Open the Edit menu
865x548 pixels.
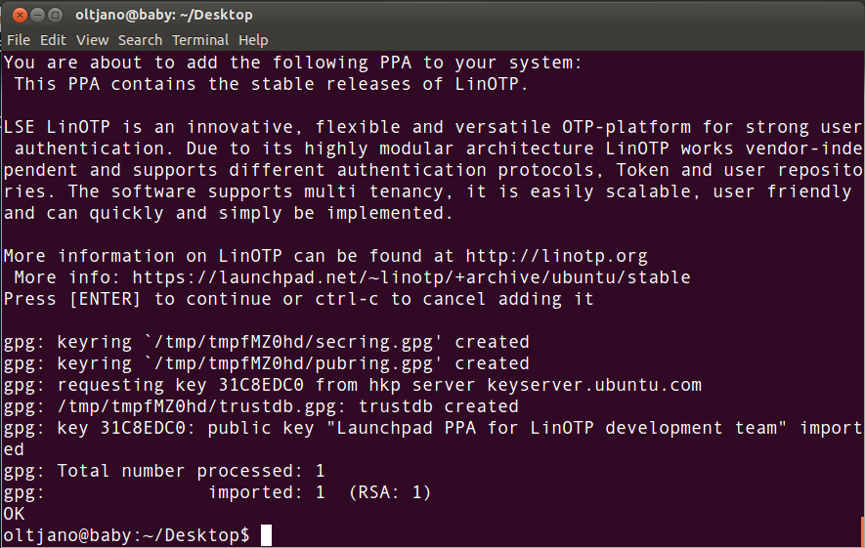click(x=53, y=40)
